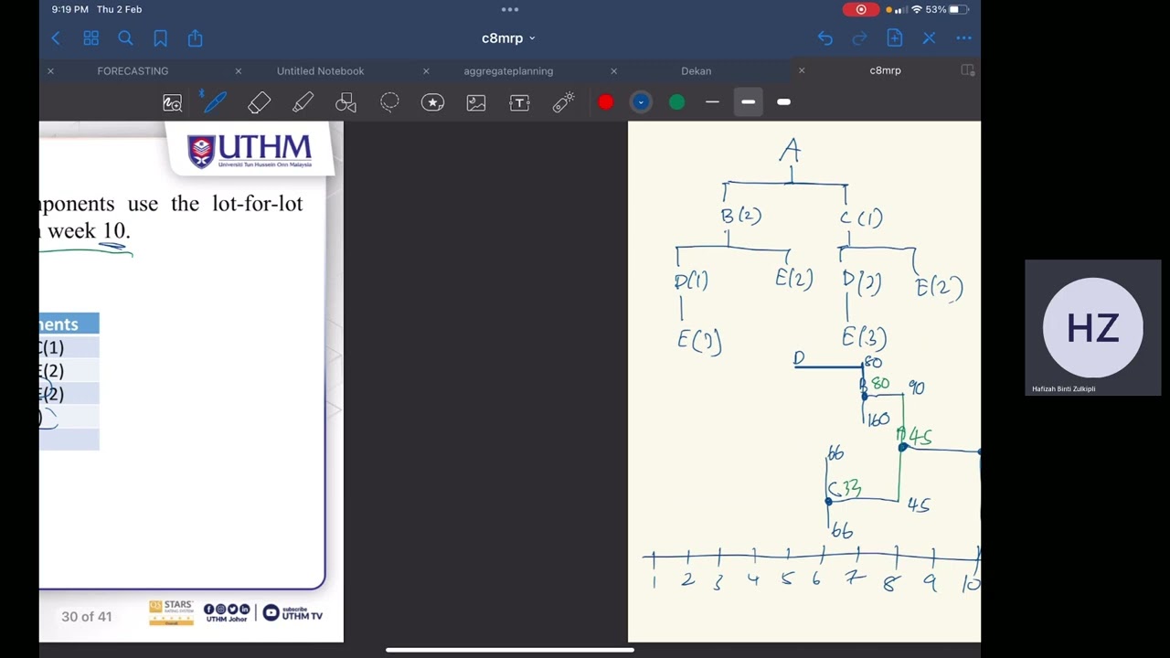Screen dimensions: 1170x658
Task: Open the page thumbnails grid view
Action: tap(90, 38)
